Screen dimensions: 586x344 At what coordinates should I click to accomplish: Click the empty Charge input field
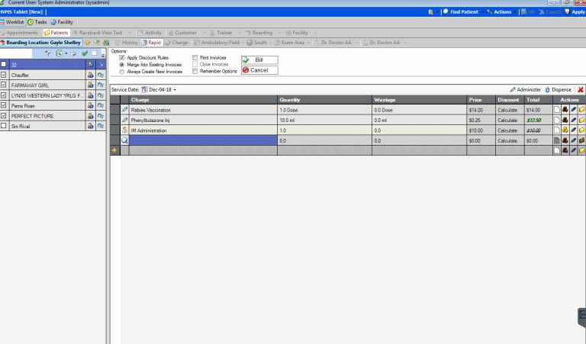click(x=204, y=141)
